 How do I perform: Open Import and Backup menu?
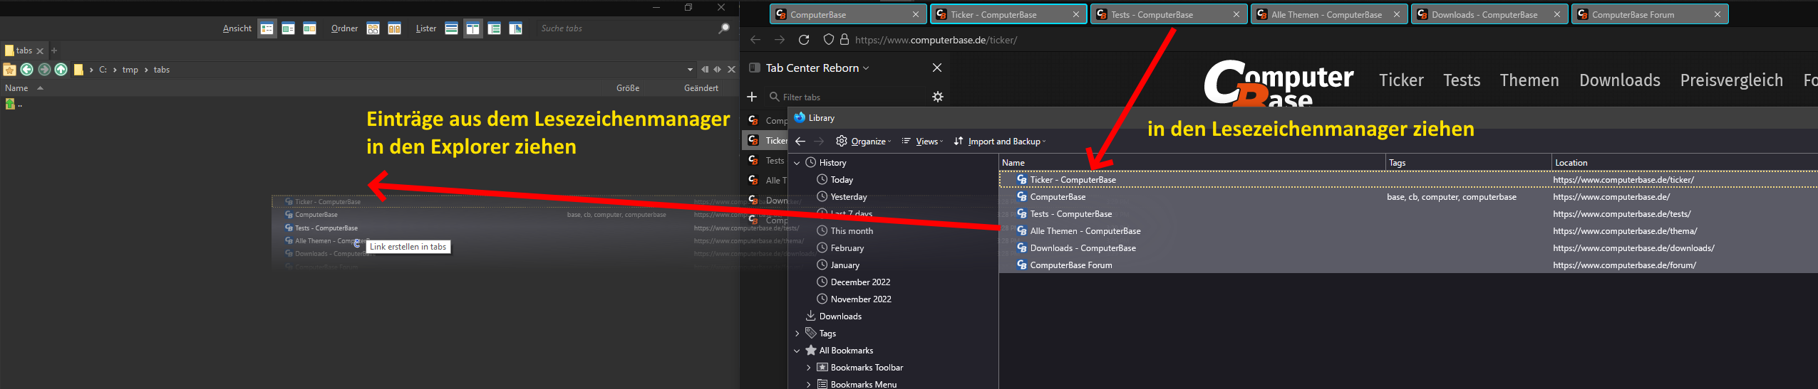[1000, 141]
